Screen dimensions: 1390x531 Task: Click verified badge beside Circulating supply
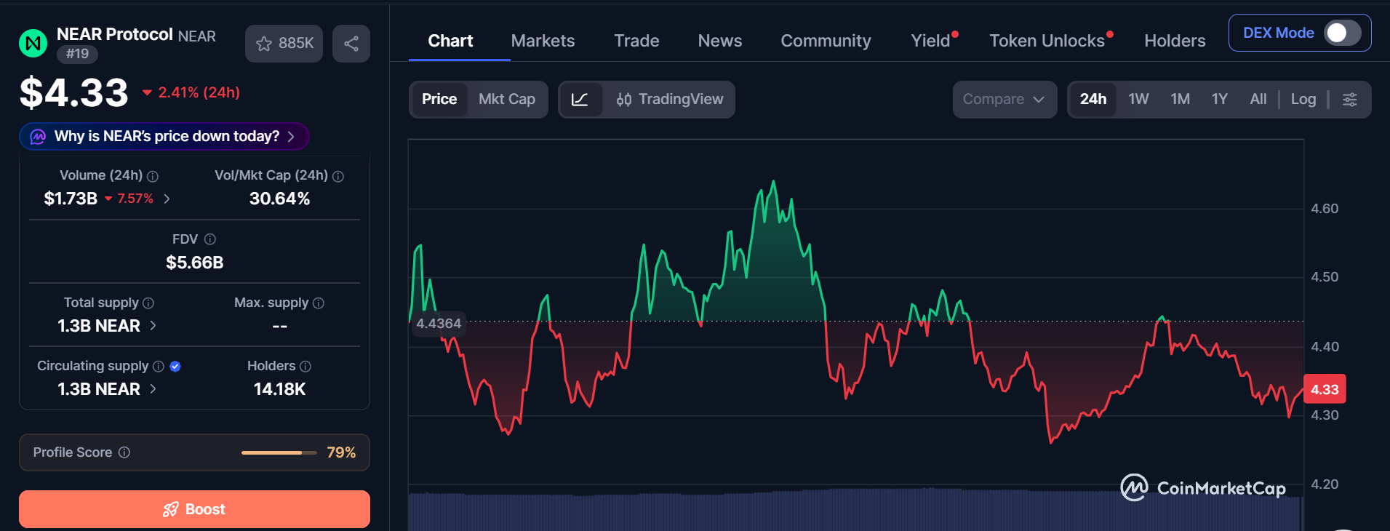175,367
